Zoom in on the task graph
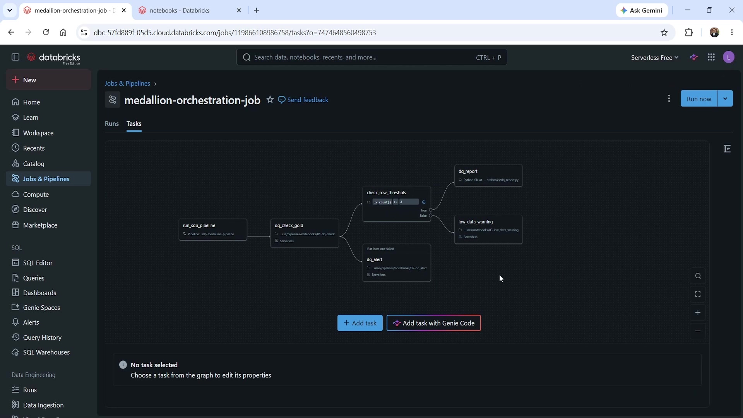Viewport: 743px width, 418px height. tap(698, 313)
